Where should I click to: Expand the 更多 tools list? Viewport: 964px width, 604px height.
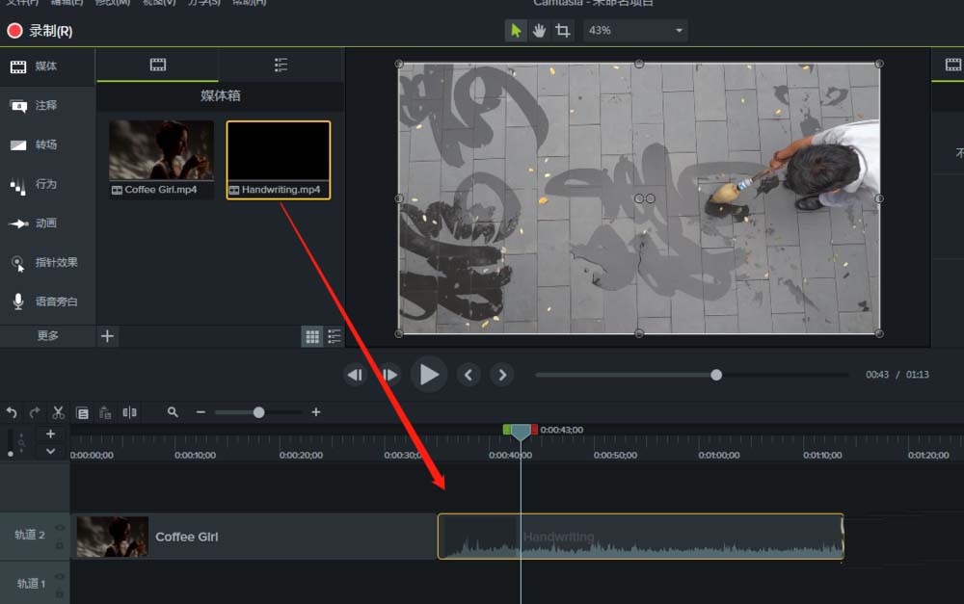47,336
